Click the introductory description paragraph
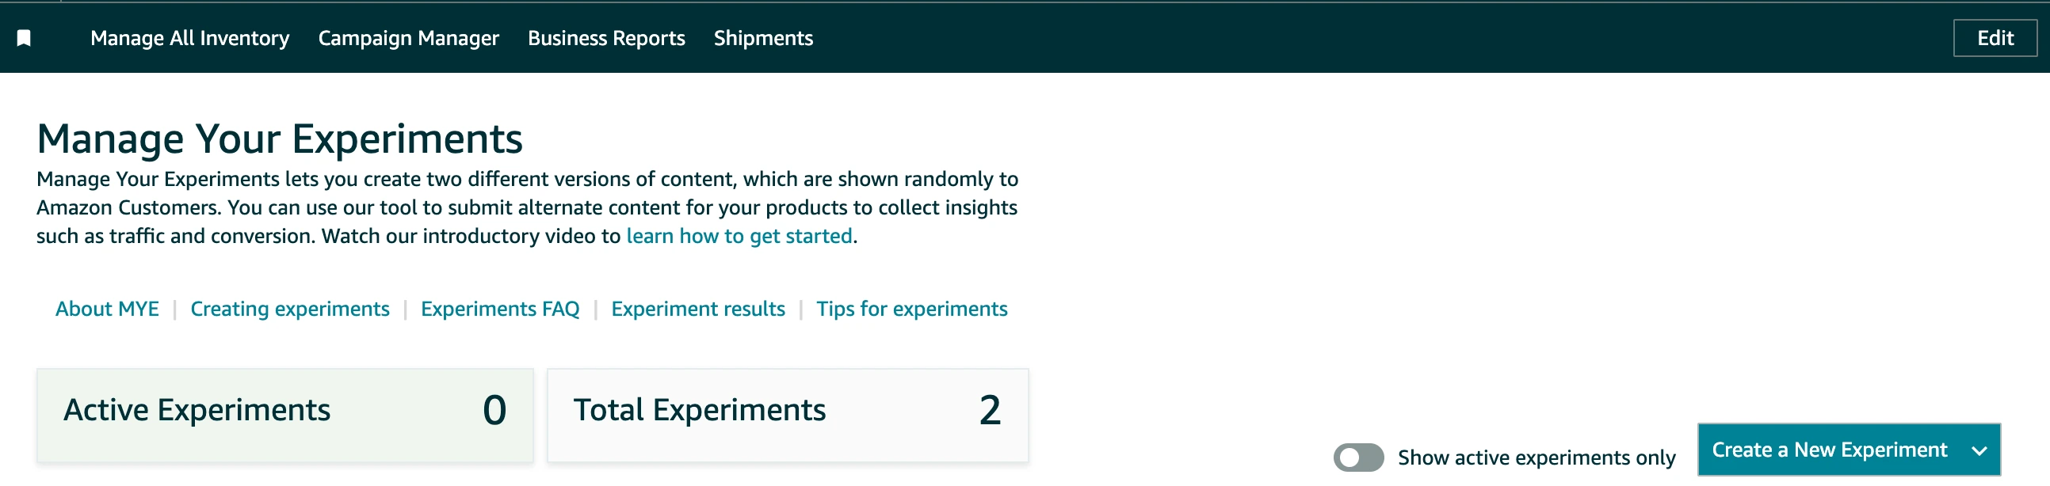 (525, 207)
